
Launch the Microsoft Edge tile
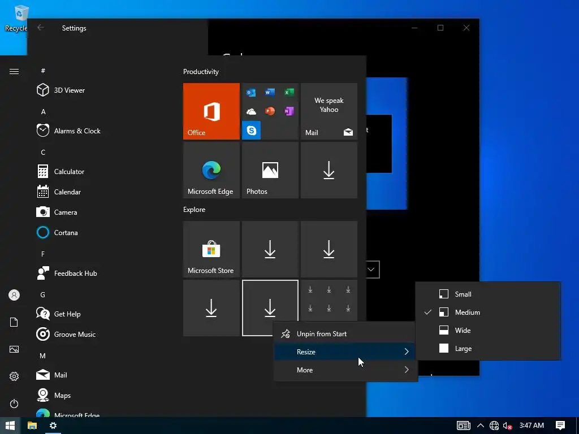coord(211,170)
